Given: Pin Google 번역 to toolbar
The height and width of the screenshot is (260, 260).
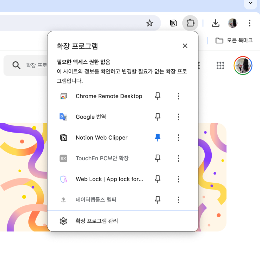Looking at the screenshot, I should [x=157, y=117].
